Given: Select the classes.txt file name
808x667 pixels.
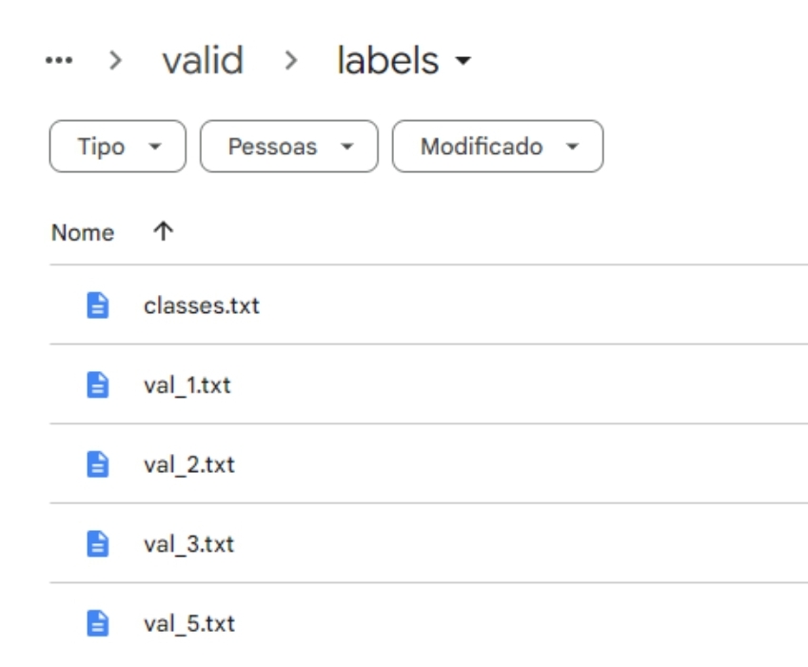Looking at the screenshot, I should click(202, 306).
